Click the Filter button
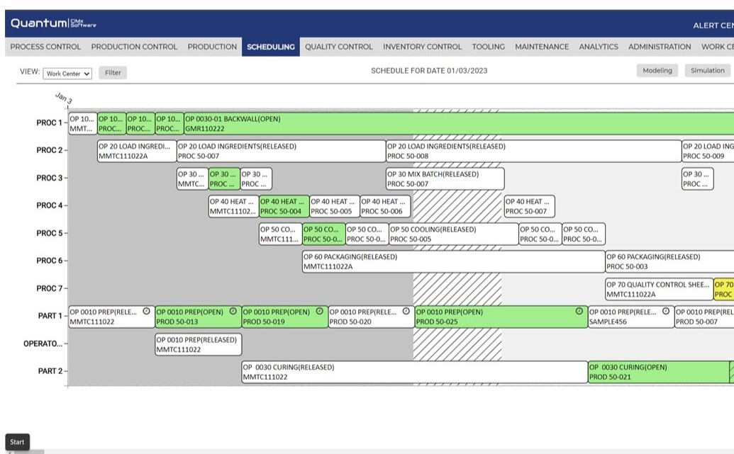This screenshot has width=734, height=454. 113,72
